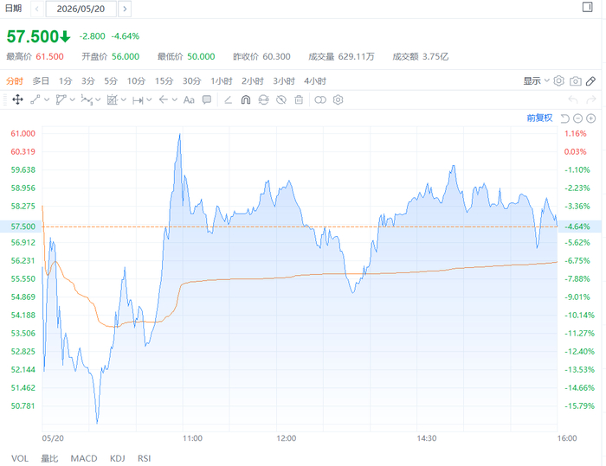Select the 5分 interval tab
This screenshot has height=466, width=606.
[111, 81]
